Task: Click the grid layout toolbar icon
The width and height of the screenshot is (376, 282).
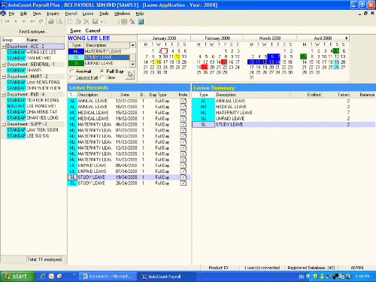Action: tap(124, 22)
